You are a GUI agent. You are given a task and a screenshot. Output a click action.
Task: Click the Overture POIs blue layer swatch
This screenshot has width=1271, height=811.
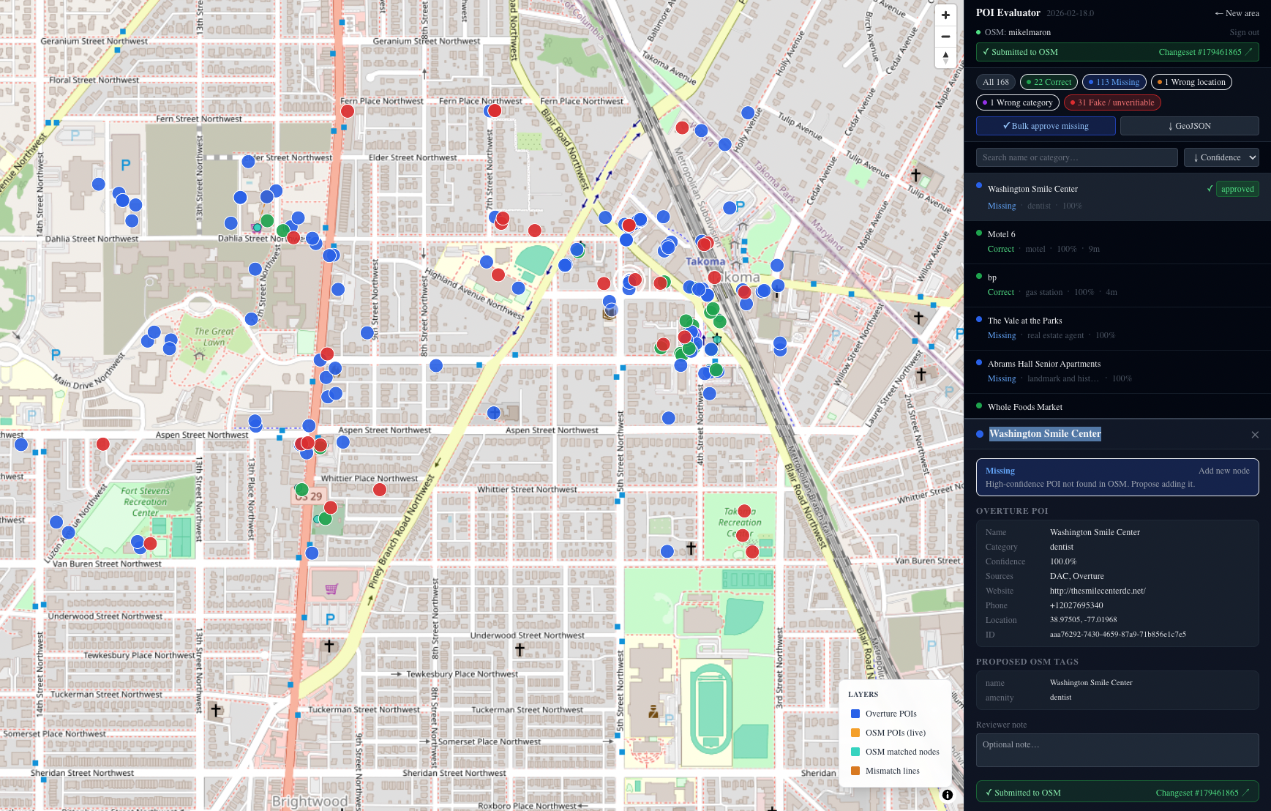pyautogui.click(x=855, y=714)
